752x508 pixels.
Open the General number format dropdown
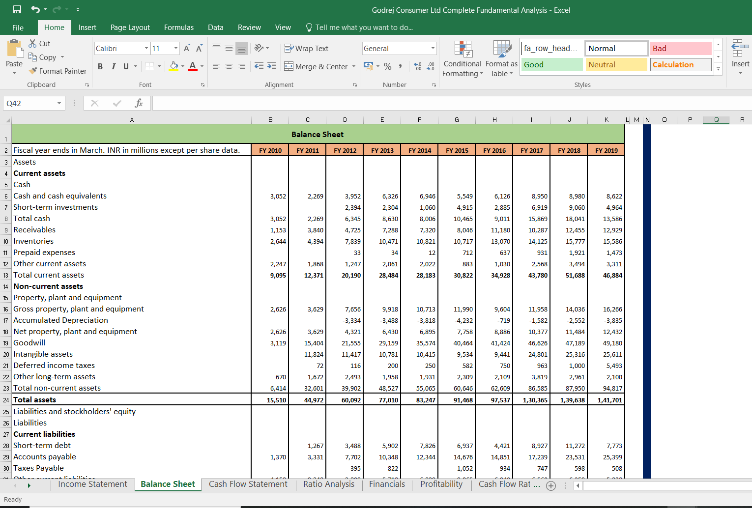coord(433,48)
